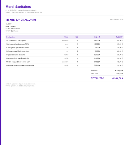Select the Dépose sanitaires existants row
The height and width of the screenshot is (145, 129).
(x=64, y=55)
